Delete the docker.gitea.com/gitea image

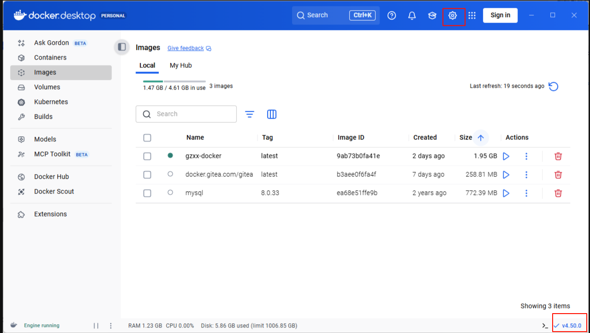[558, 175]
